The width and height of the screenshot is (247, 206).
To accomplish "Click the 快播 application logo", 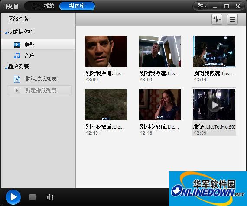I will 12,6.
